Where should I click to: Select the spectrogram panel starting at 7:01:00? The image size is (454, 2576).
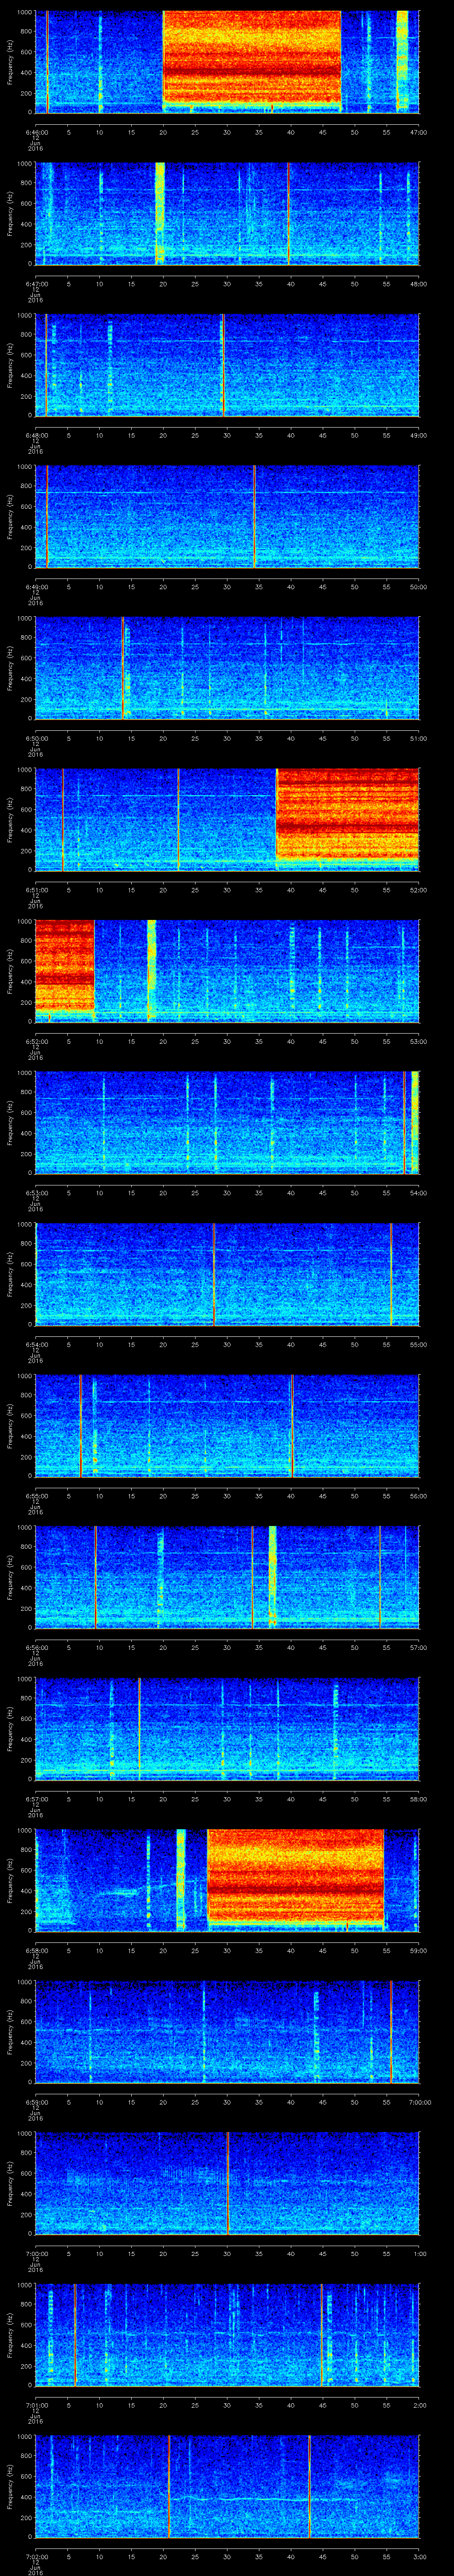tap(227, 2334)
